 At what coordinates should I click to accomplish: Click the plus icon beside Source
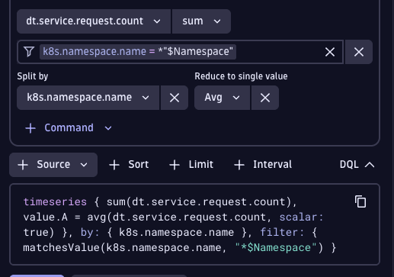click(23, 165)
